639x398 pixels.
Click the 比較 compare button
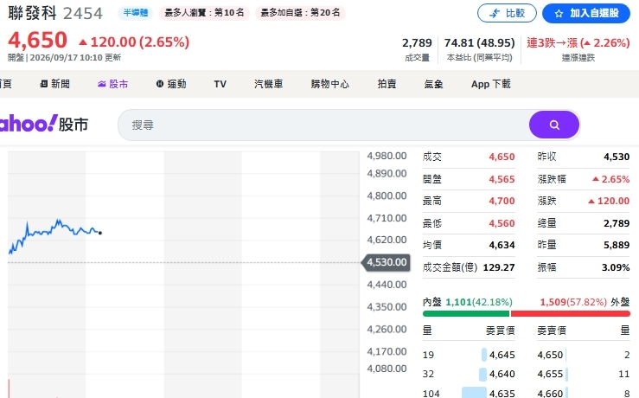507,14
